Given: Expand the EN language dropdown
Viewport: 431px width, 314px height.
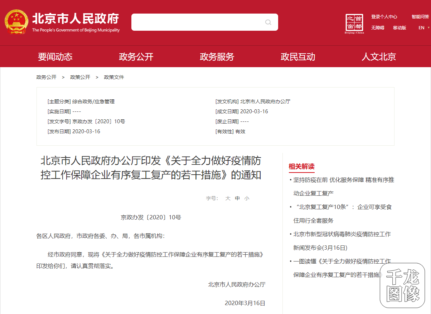Looking at the screenshot, I should 422,28.
